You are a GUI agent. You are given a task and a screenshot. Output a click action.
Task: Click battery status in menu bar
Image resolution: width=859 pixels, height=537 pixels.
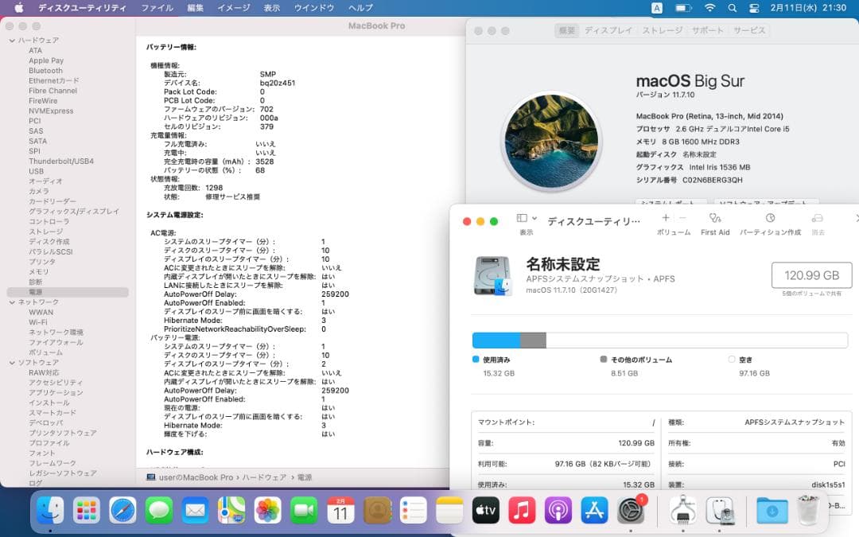point(682,8)
